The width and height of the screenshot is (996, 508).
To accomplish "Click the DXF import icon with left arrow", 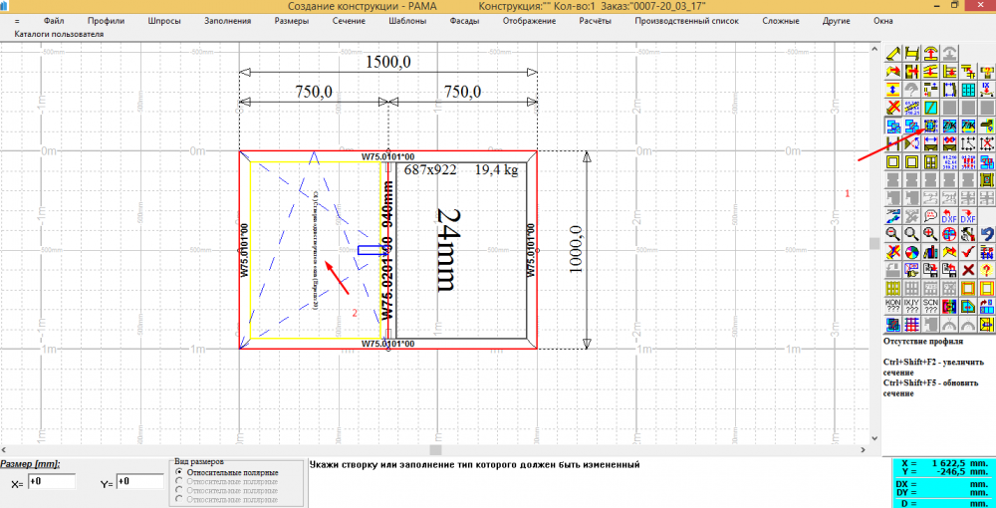I will coord(949,215).
